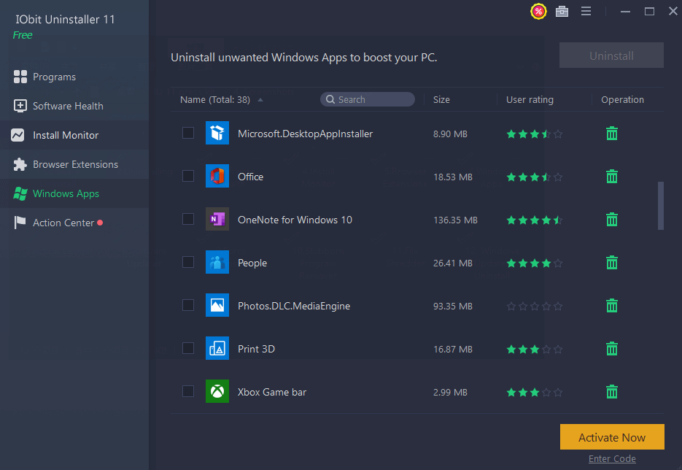Click the empty star rating for Photos.DLC.MediaEngine

pyautogui.click(x=535, y=306)
